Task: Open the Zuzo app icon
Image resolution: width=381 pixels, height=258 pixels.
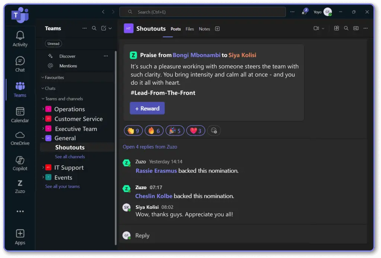Action: click(x=20, y=186)
